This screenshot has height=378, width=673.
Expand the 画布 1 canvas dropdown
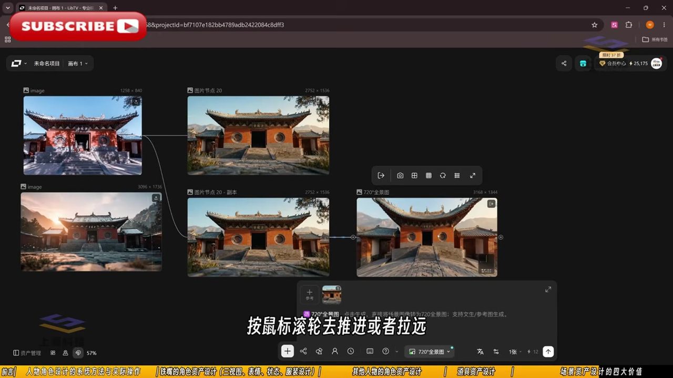[78, 64]
